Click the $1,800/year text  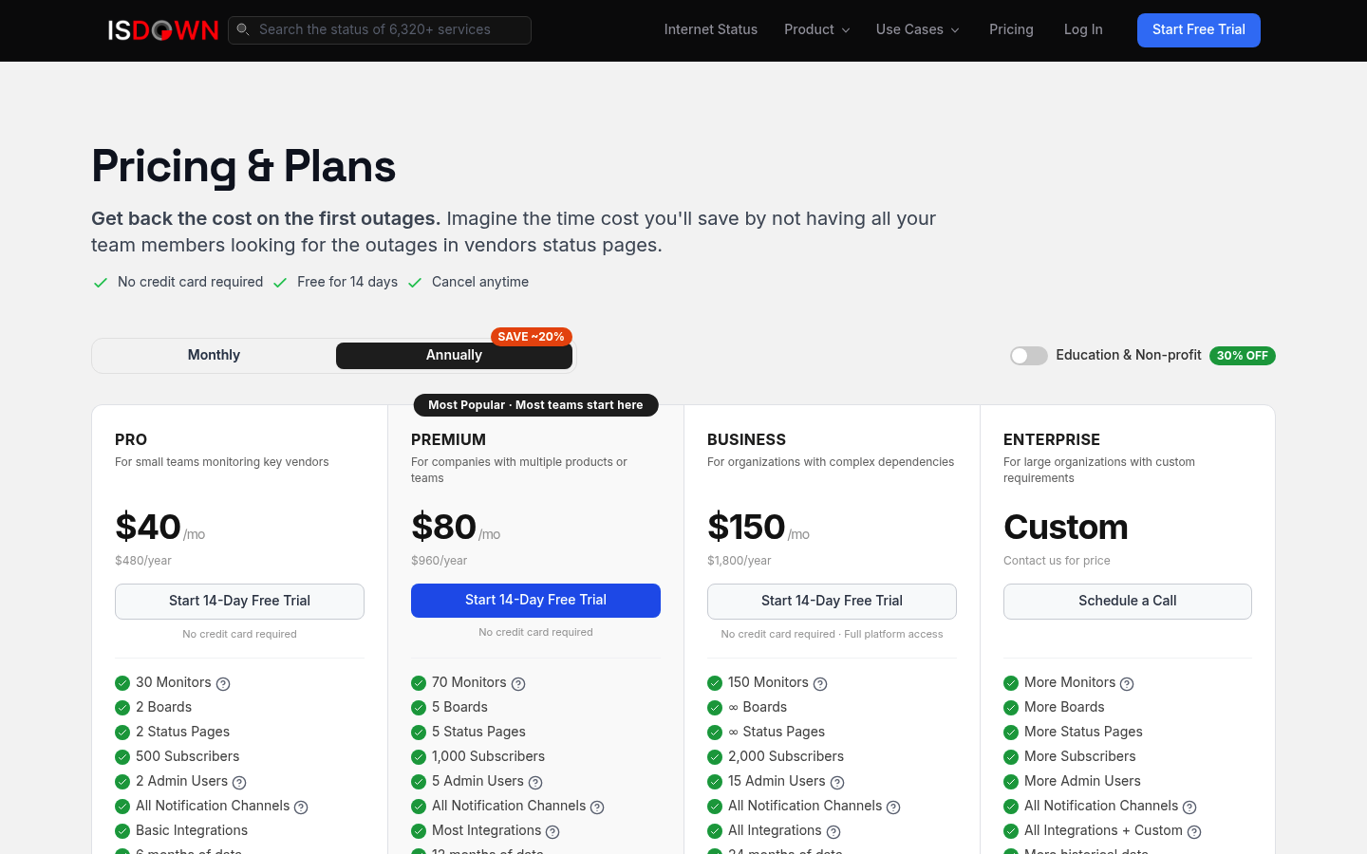(x=740, y=561)
